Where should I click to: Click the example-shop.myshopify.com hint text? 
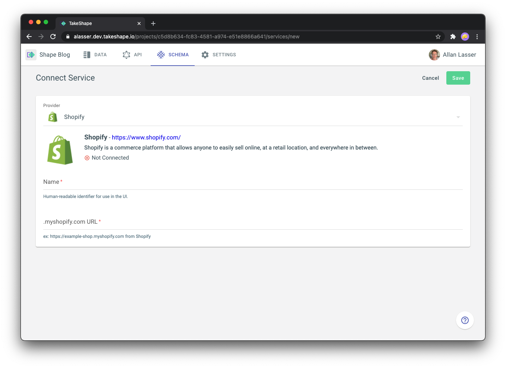point(97,236)
